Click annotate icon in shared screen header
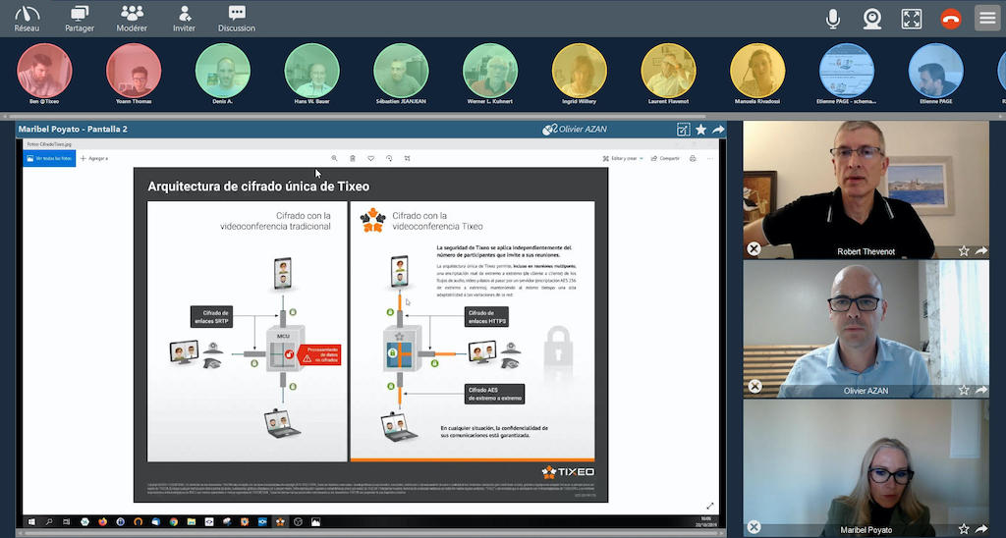This screenshot has width=1006, height=538. coord(683,130)
